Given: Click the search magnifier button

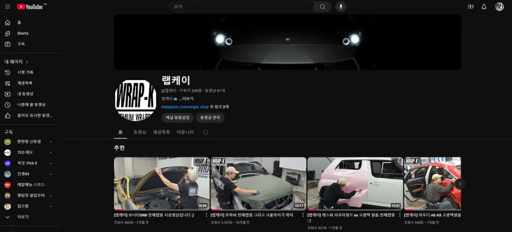Looking at the screenshot, I should [322, 6].
